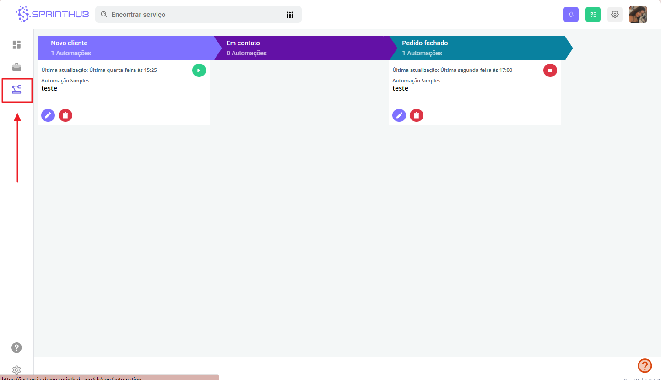
Task: Open the notifications bell
Action: [x=571, y=15]
